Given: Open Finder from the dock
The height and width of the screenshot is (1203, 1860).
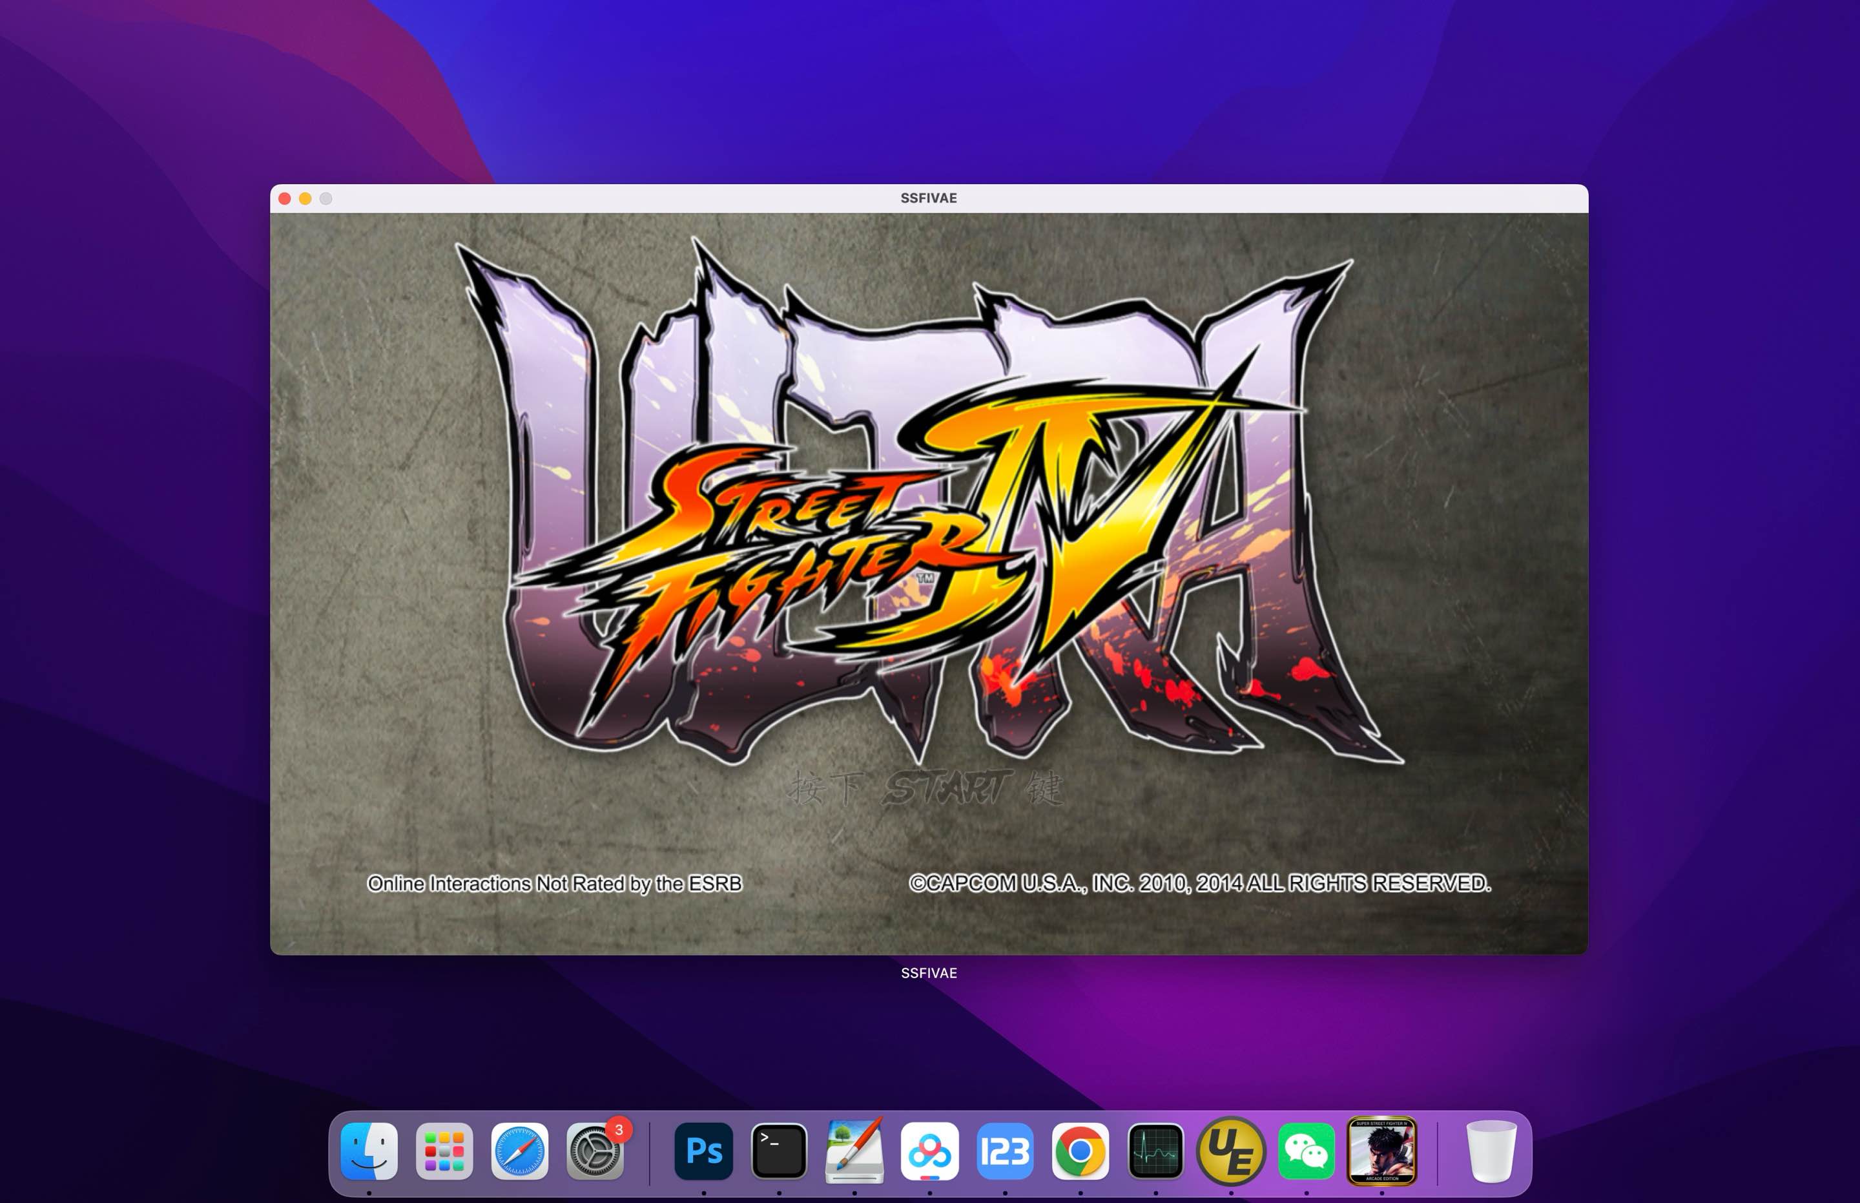Looking at the screenshot, I should (369, 1151).
